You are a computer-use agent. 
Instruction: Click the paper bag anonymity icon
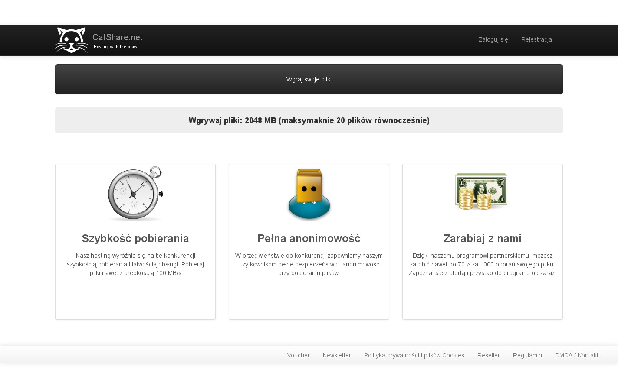pos(309,194)
